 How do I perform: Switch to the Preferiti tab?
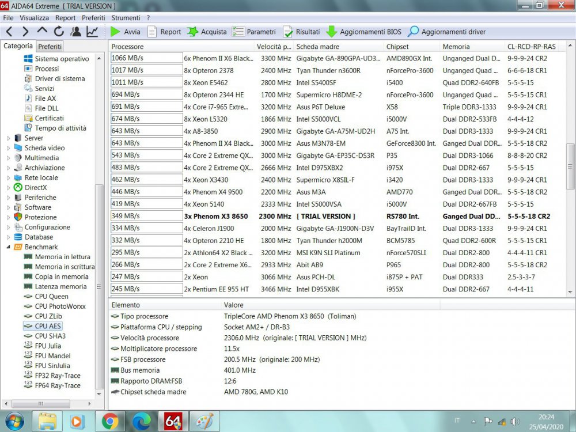(50, 47)
